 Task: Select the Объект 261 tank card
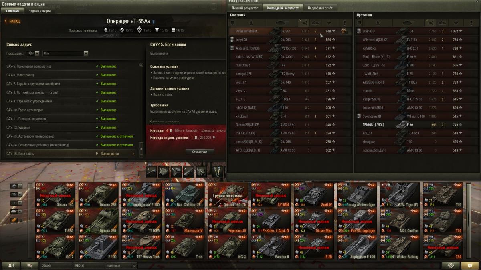click(98, 221)
